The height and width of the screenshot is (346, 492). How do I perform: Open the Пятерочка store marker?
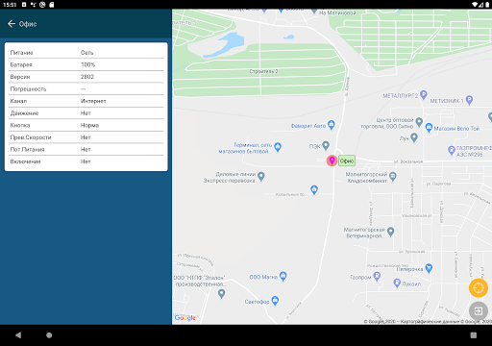click(429, 268)
